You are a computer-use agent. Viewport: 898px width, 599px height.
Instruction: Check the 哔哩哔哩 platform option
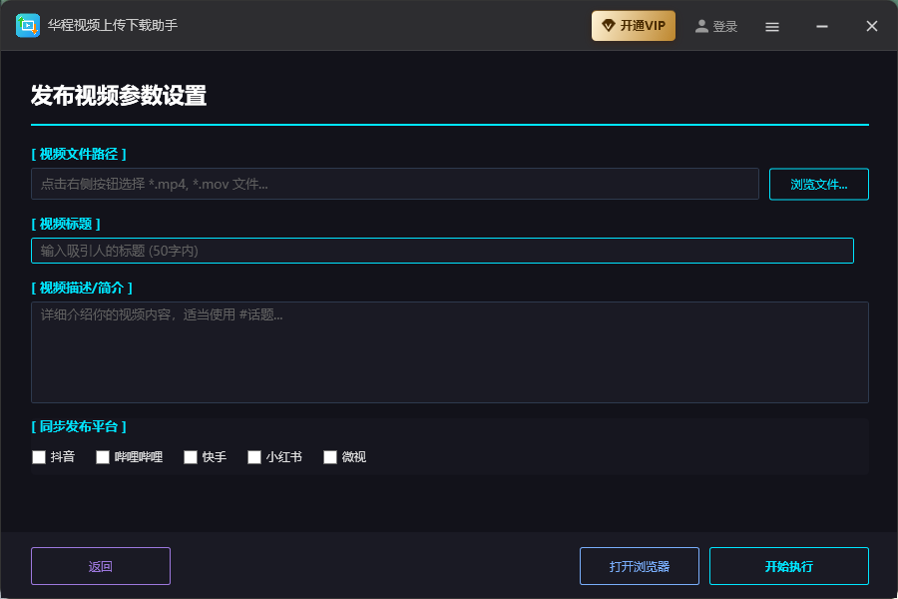103,457
